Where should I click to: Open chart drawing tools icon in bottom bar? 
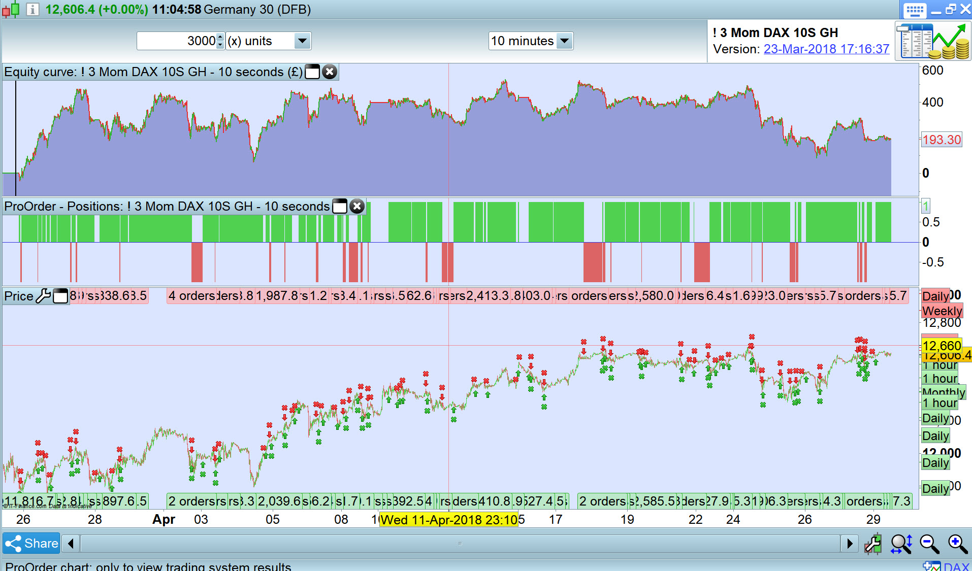pyautogui.click(x=873, y=544)
